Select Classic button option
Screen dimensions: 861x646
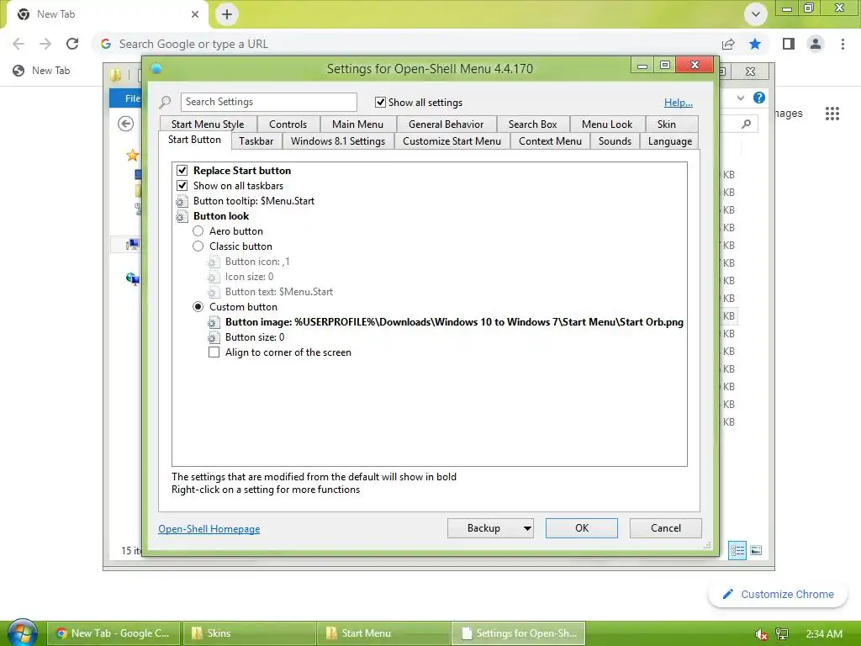point(198,246)
